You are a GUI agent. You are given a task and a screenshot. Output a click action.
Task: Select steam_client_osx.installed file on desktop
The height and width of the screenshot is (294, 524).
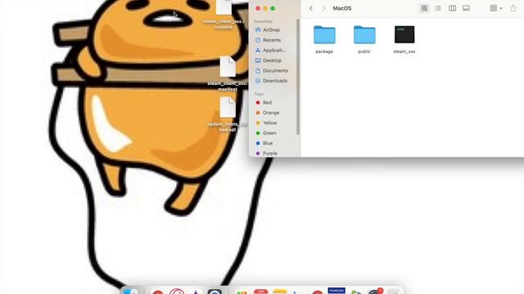coord(224,7)
